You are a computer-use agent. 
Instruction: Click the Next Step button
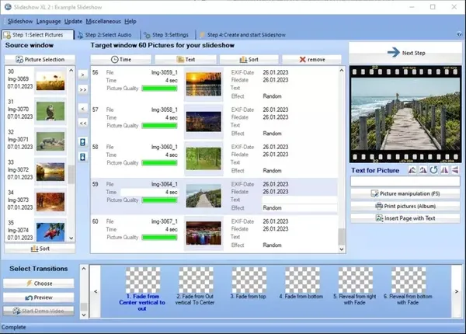click(405, 53)
